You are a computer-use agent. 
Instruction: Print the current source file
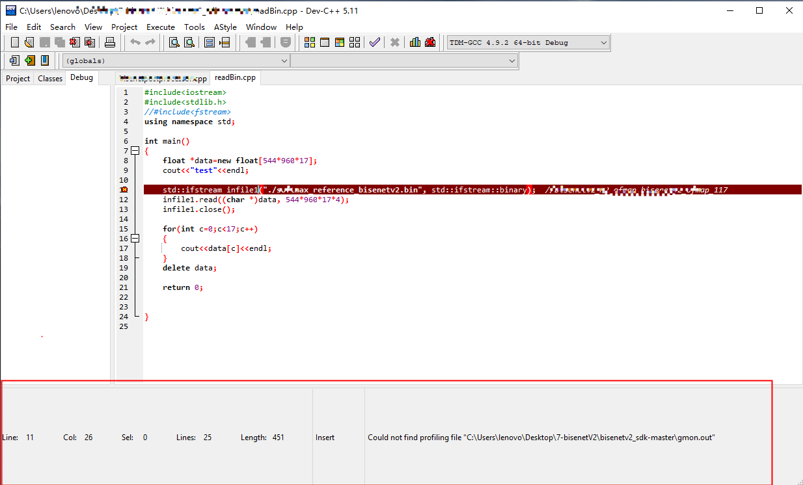111,42
